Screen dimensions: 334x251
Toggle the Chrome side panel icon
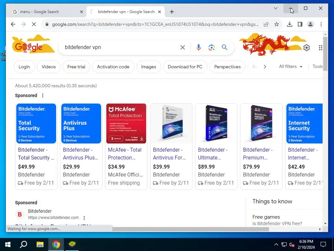coord(300,24)
